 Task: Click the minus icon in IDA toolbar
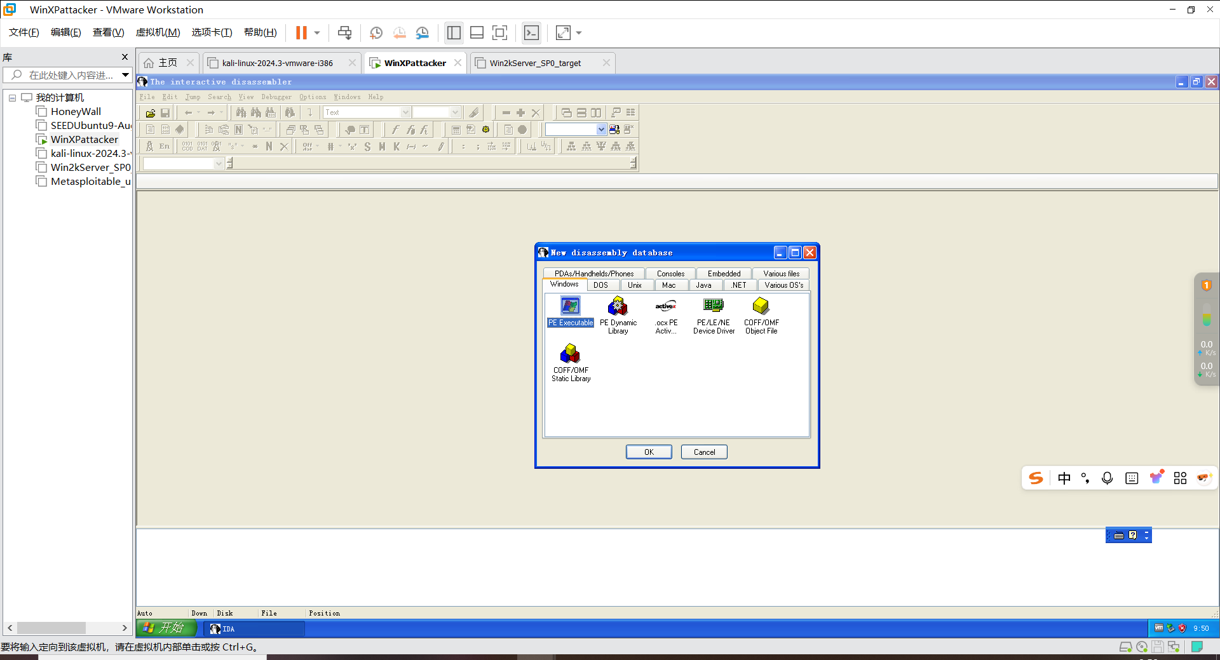[506, 112]
